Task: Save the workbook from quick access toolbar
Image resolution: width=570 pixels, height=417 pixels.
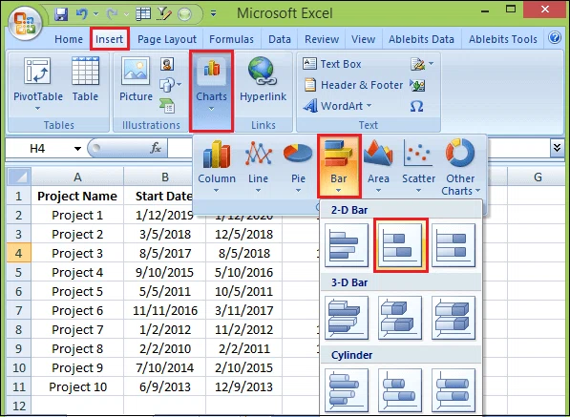Action: pos(61,14)
